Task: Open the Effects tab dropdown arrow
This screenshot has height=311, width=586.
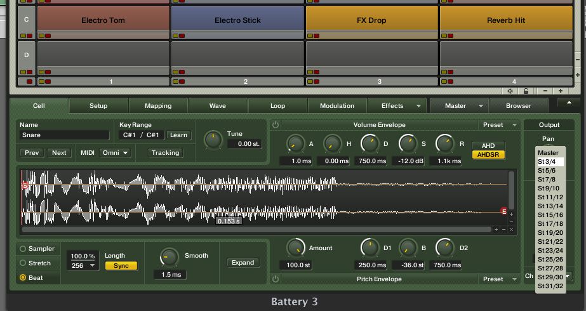Action: pyautogui.click(x=418, y=106)
